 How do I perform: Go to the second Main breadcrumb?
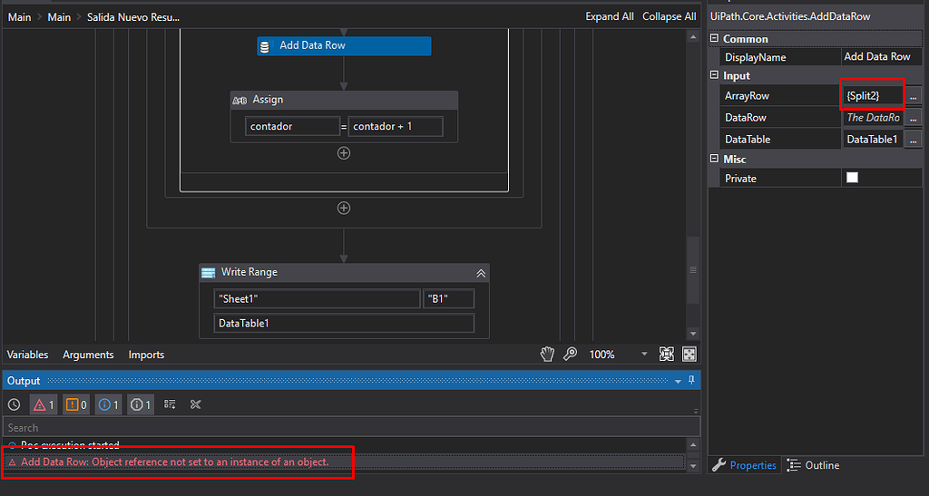coord(59,17)
